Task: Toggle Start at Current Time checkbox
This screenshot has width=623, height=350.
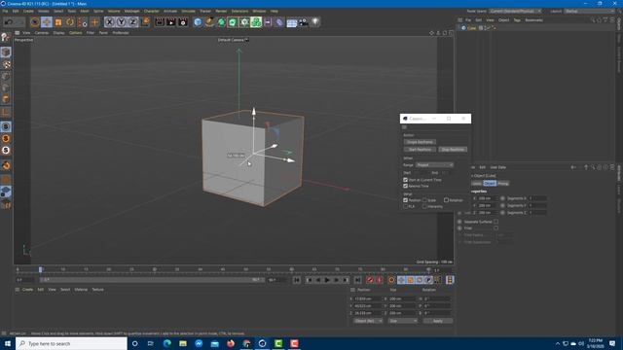Action: click(x=406, y=180)
